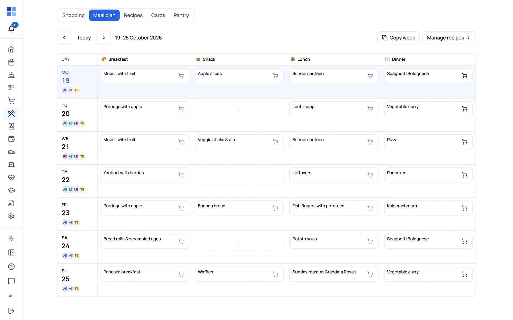Open the contacts icon in sidebar
The height and width of the screenshot is (320, 513).
pos(11,126)
